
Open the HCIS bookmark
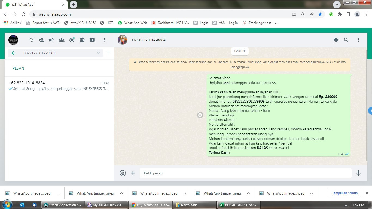coord(107,23)
